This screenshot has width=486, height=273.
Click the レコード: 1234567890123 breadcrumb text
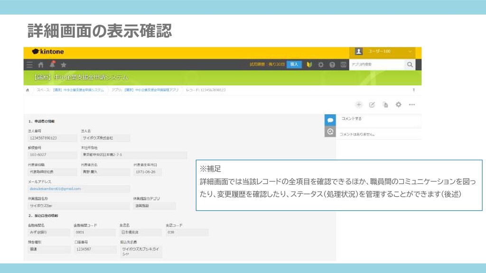pos(206,90)
